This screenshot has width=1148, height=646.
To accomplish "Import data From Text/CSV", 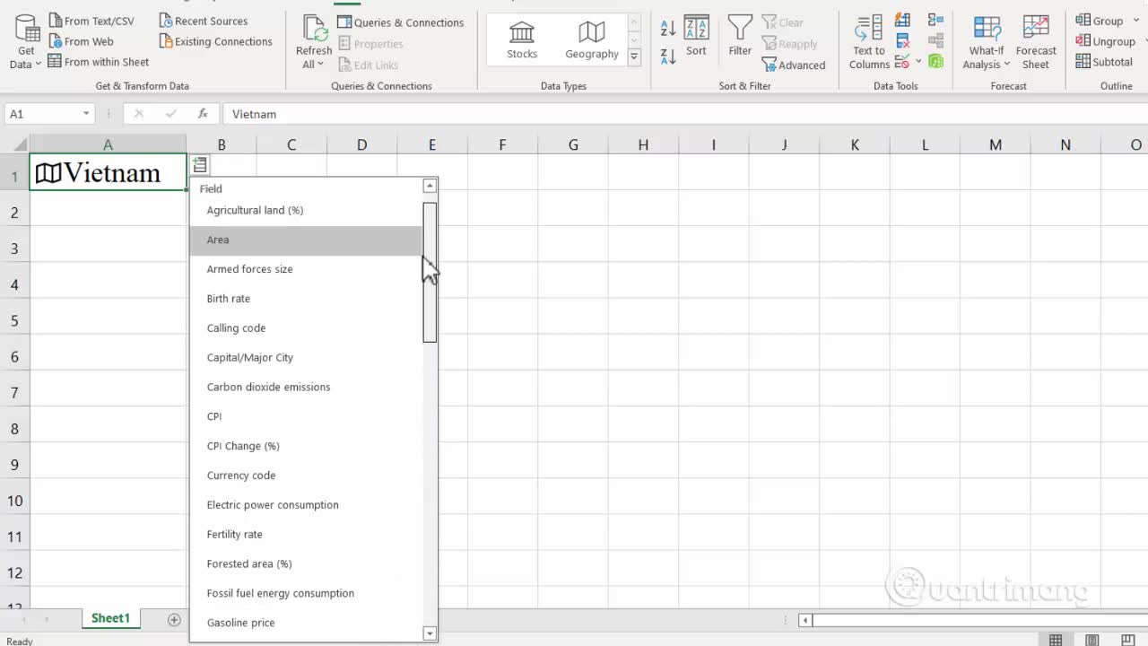I will coord(91,21).
